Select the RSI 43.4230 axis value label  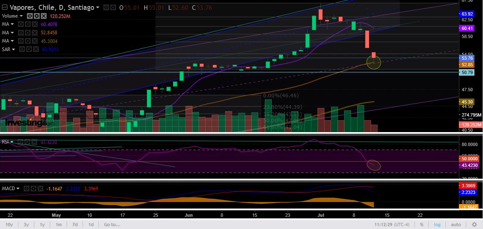click(x=469, y=165)
